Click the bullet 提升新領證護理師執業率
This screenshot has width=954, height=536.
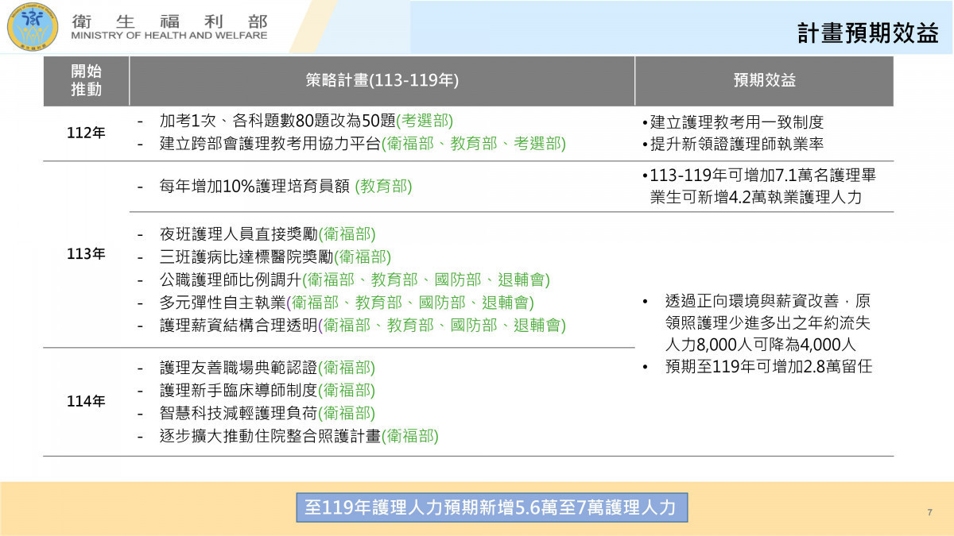point(732,145)
